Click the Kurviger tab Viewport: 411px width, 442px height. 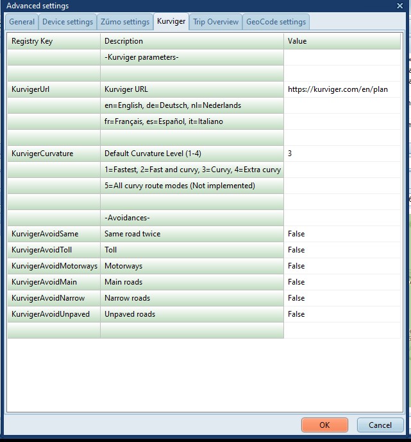click(x=171, y=22)
